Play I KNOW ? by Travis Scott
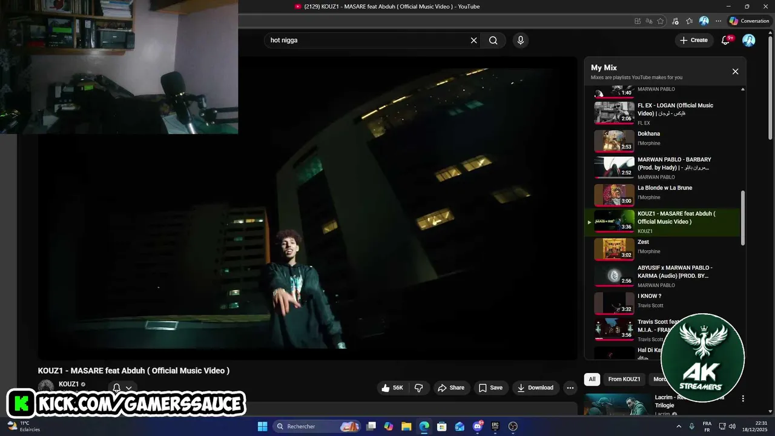This screenshot has height=436, width=775. [664, 303]
